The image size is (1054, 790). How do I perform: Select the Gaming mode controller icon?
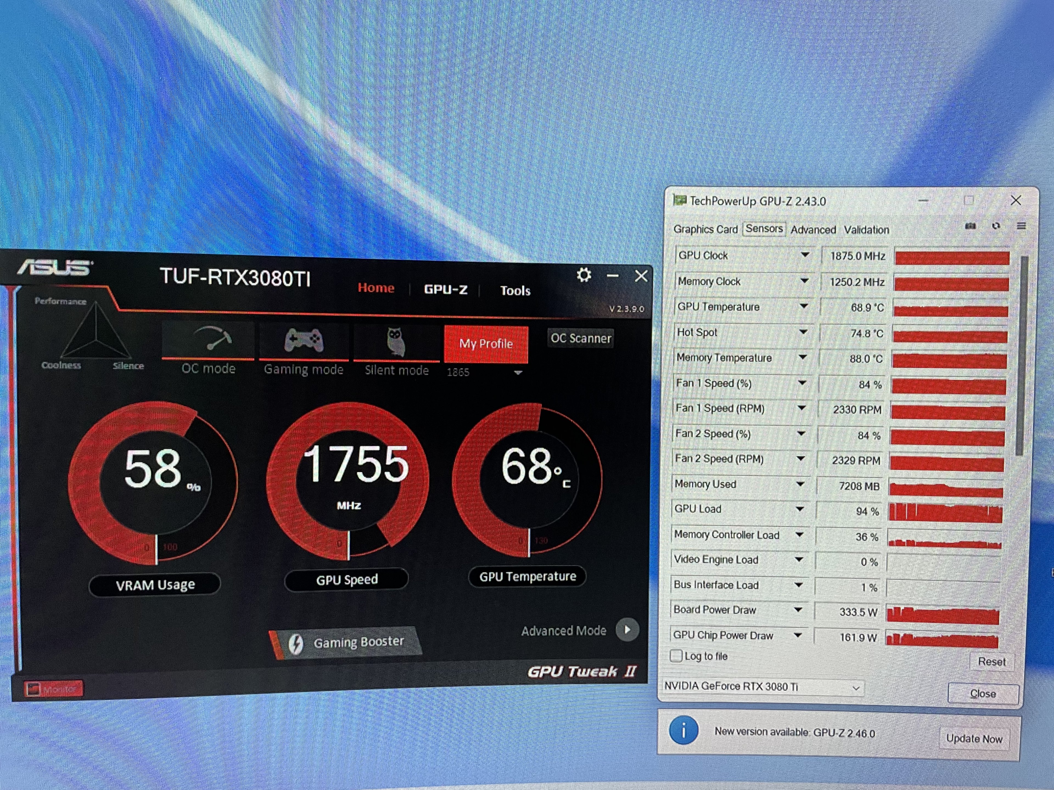304,340
